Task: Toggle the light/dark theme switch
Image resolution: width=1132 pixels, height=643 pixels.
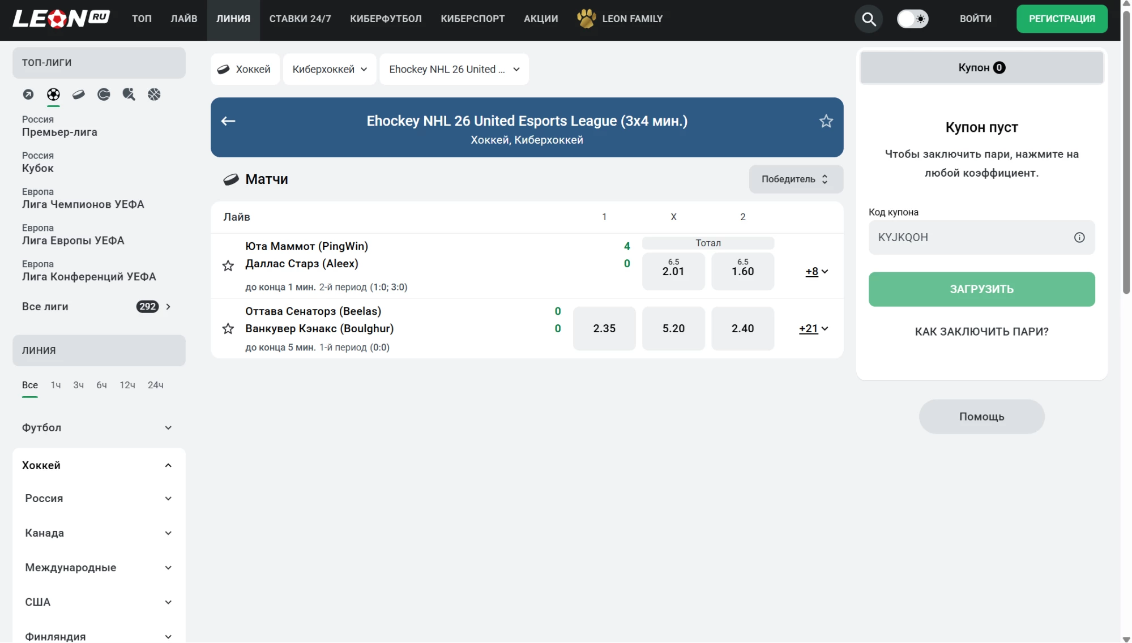Action: tap(913, 19)
